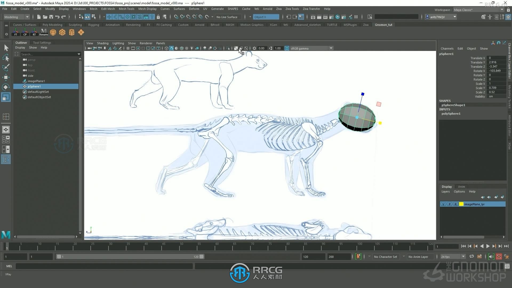
Task: Open the Deform menu
Action: coord(194,9)
